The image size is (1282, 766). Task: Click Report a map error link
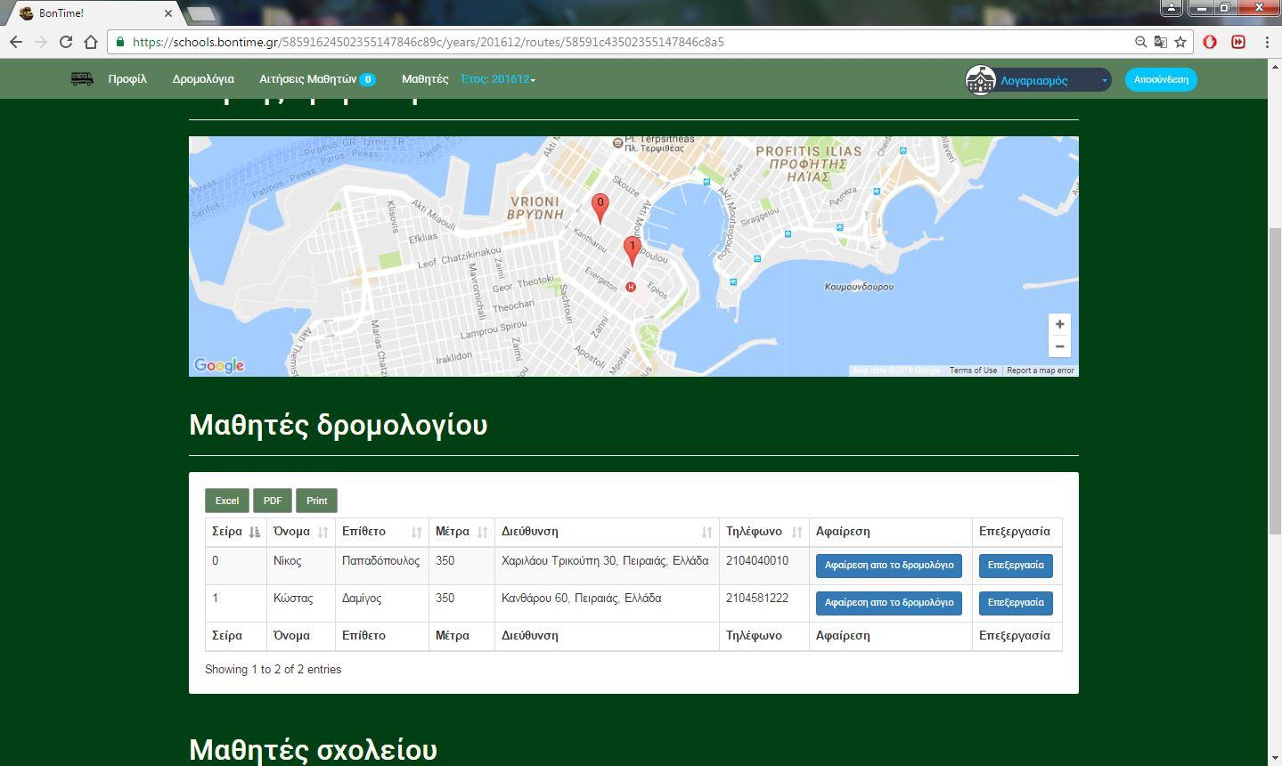click(x=1041, y=371)
